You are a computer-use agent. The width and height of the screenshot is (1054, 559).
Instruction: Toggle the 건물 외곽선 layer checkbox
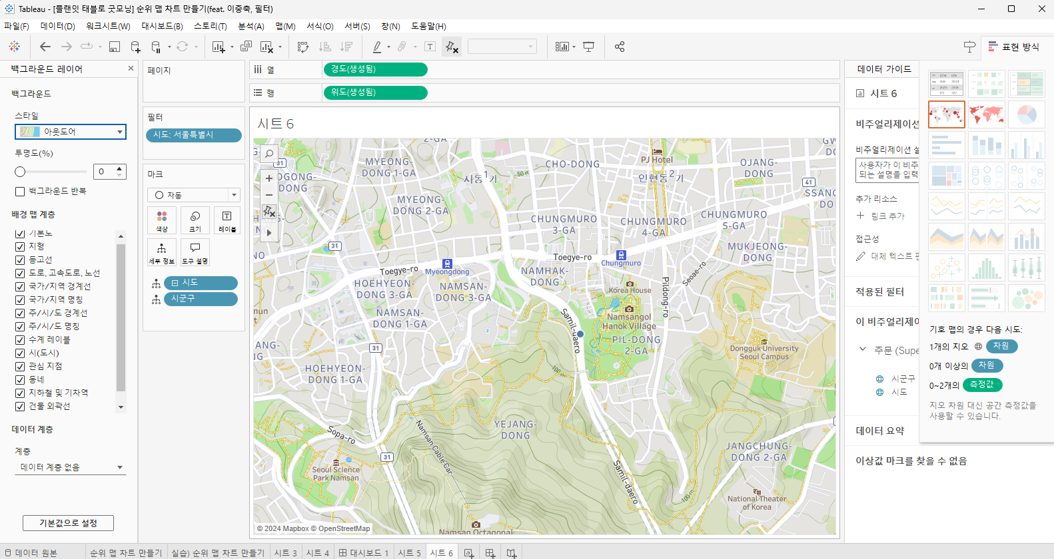click(x=20, y=407)
